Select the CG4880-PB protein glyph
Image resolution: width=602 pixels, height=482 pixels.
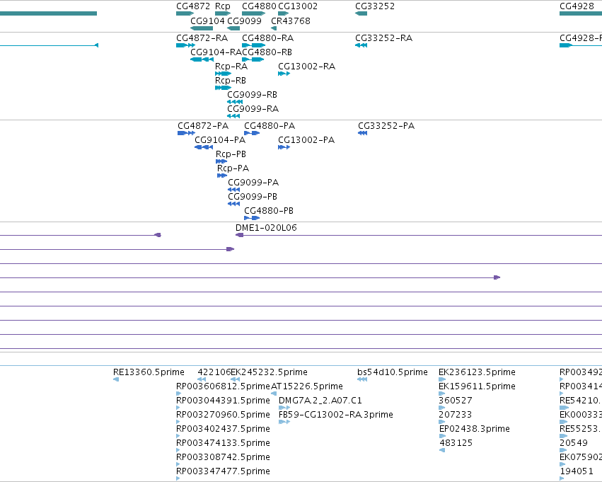(x=252, y=218)
